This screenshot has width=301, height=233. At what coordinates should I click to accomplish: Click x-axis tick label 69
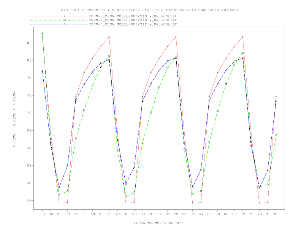click(x=234, y=214)
